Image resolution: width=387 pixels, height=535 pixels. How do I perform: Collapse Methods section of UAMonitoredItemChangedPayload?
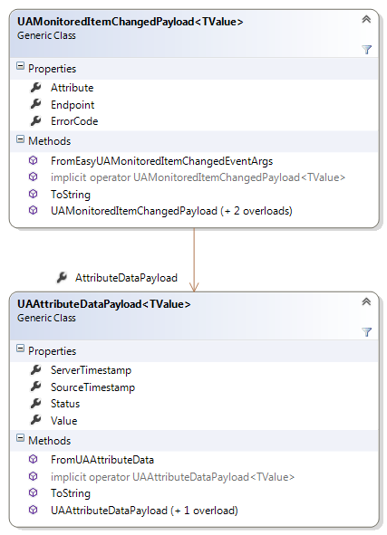coord(21,139)
